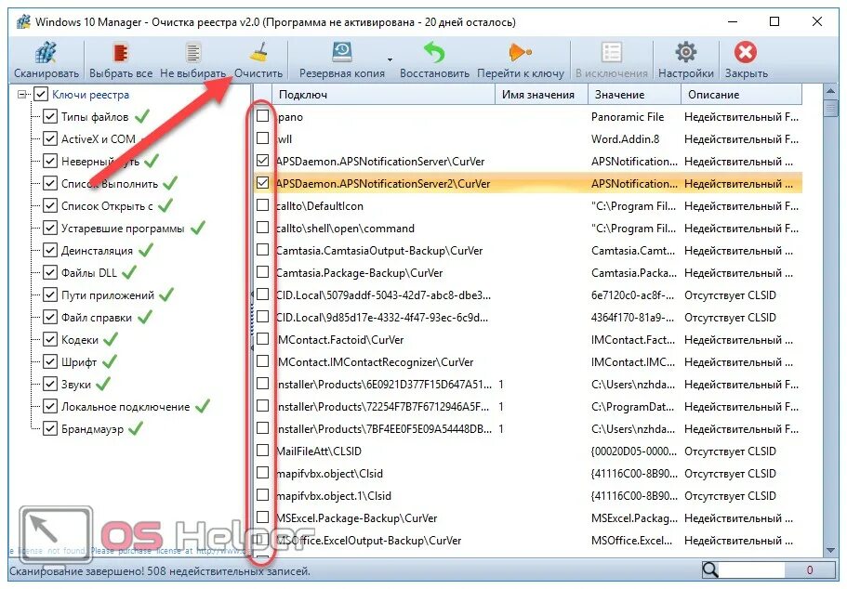Viewport: 847px width, 589px height.
Task: Click the vertical scrollbar thumb of results list
Action: pyautogui.click(x=831, y=108)
